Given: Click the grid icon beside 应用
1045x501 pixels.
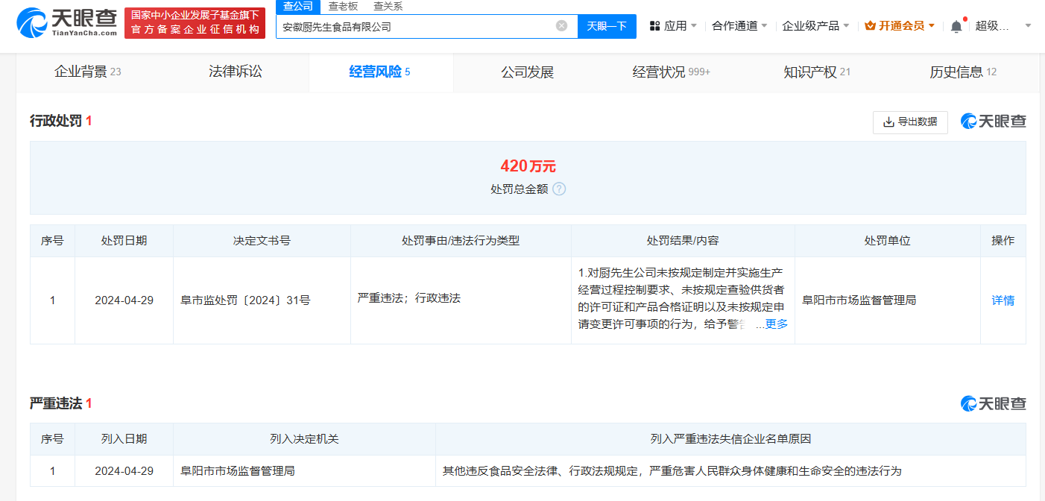Looking at the screenshot, I should [x=654, y=25].
